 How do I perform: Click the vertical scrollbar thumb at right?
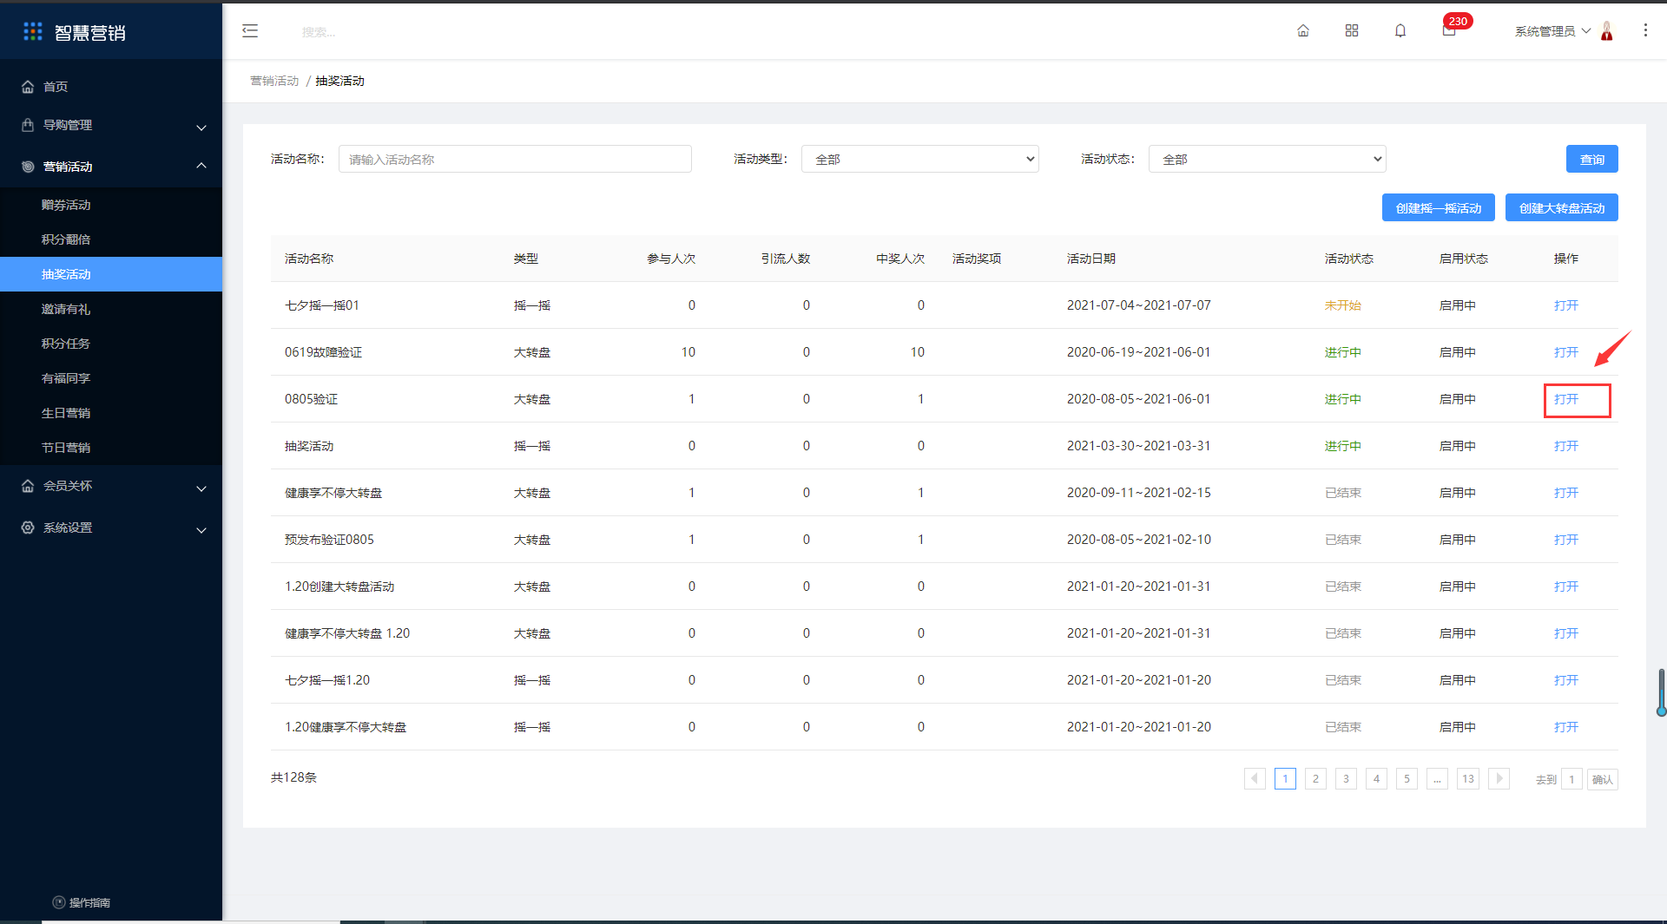(x=1661, y=691)
